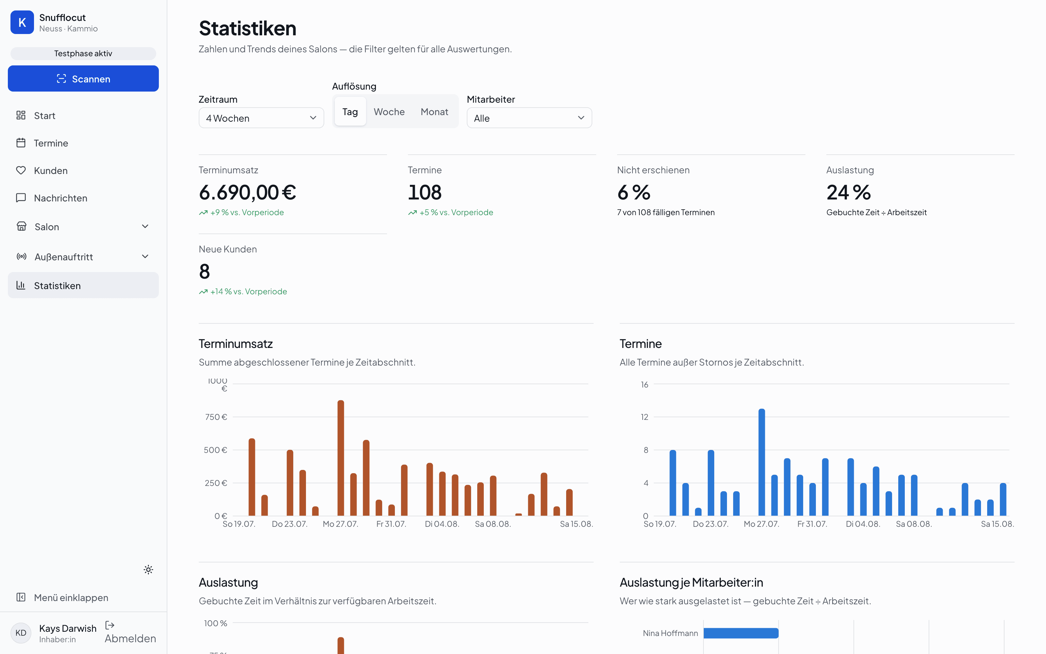The image size is (1046, 654).
Task: Click the collapse menu panel icon
Action: pos(21,597)
